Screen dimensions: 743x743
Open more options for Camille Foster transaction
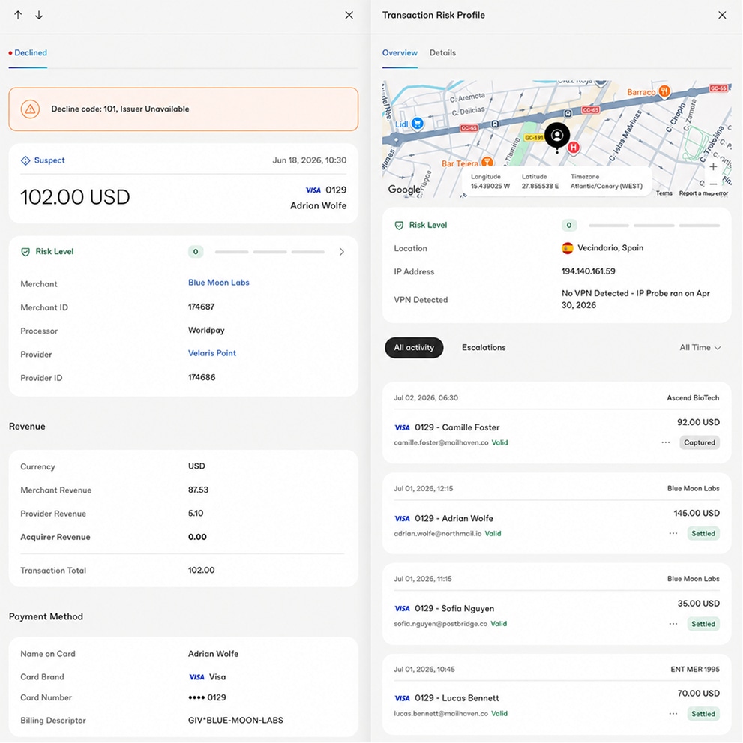pos(666,442)
